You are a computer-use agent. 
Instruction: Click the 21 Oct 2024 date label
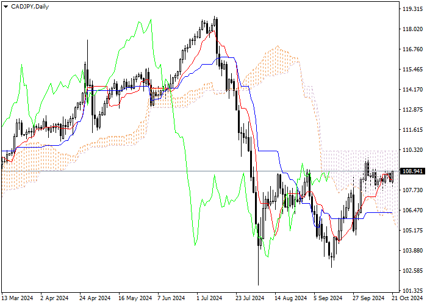(407, 298)
